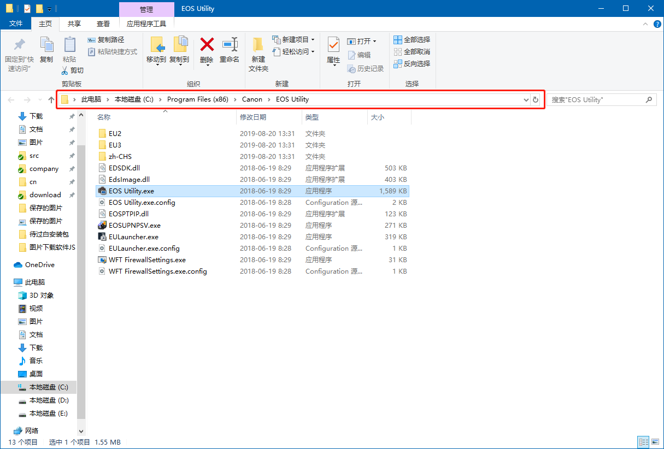Select the EOS Utility.exe file row

253,191
